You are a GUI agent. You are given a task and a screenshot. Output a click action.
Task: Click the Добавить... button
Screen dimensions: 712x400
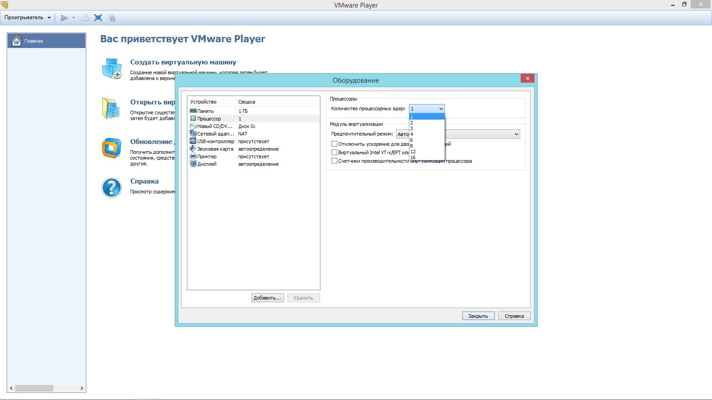pos(267,298)
